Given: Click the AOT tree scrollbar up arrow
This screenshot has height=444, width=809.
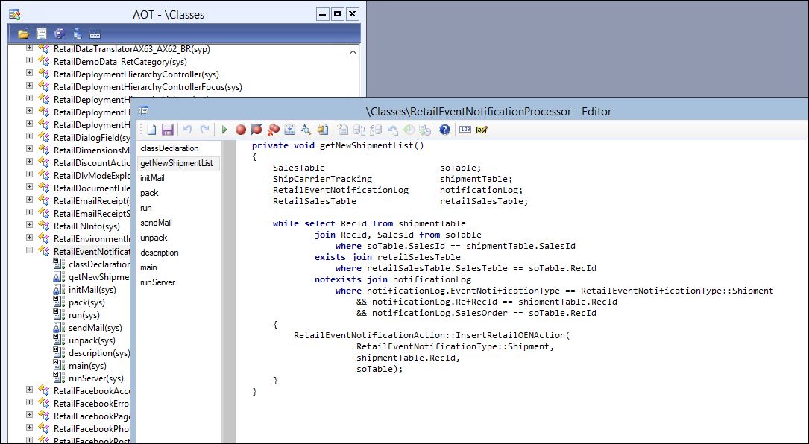Looking at the screenshot, I should [x=353, y=51].
